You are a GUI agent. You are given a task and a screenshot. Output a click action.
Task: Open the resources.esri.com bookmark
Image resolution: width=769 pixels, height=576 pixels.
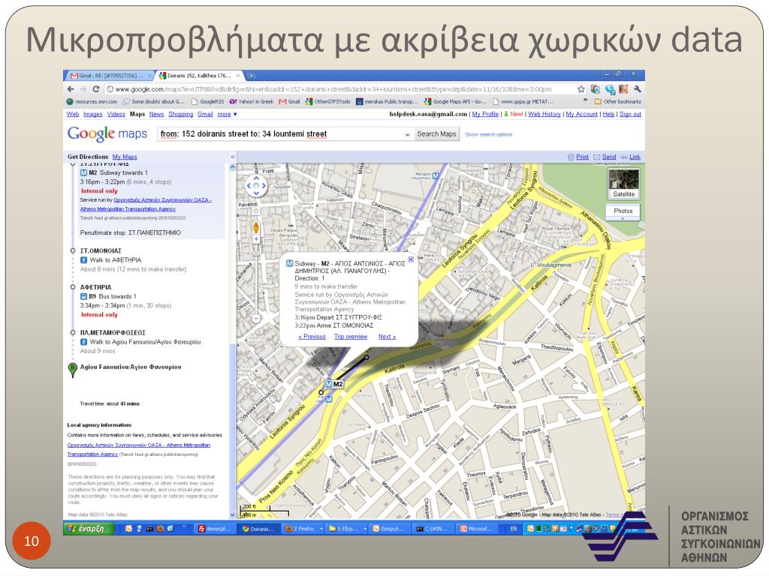coord(92,101)
